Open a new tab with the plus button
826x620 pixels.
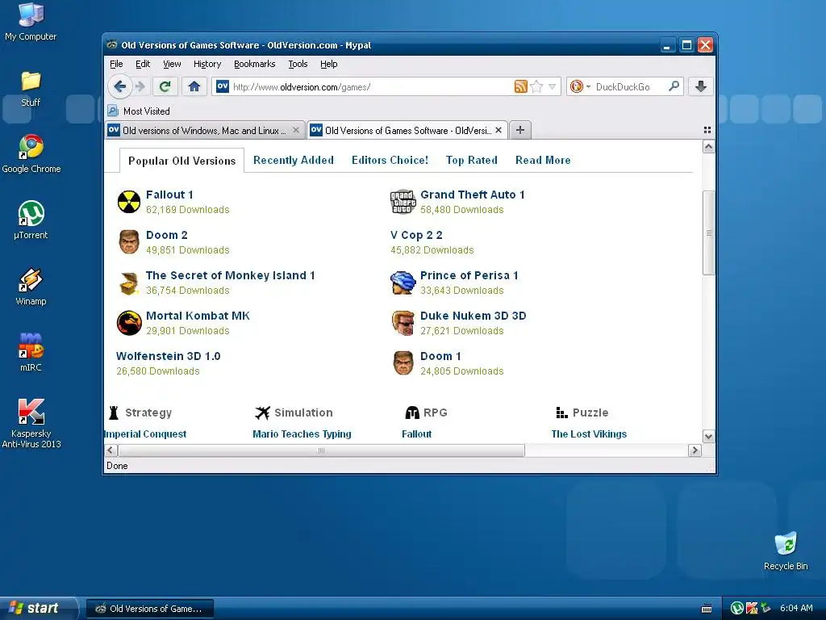point(520,130)
